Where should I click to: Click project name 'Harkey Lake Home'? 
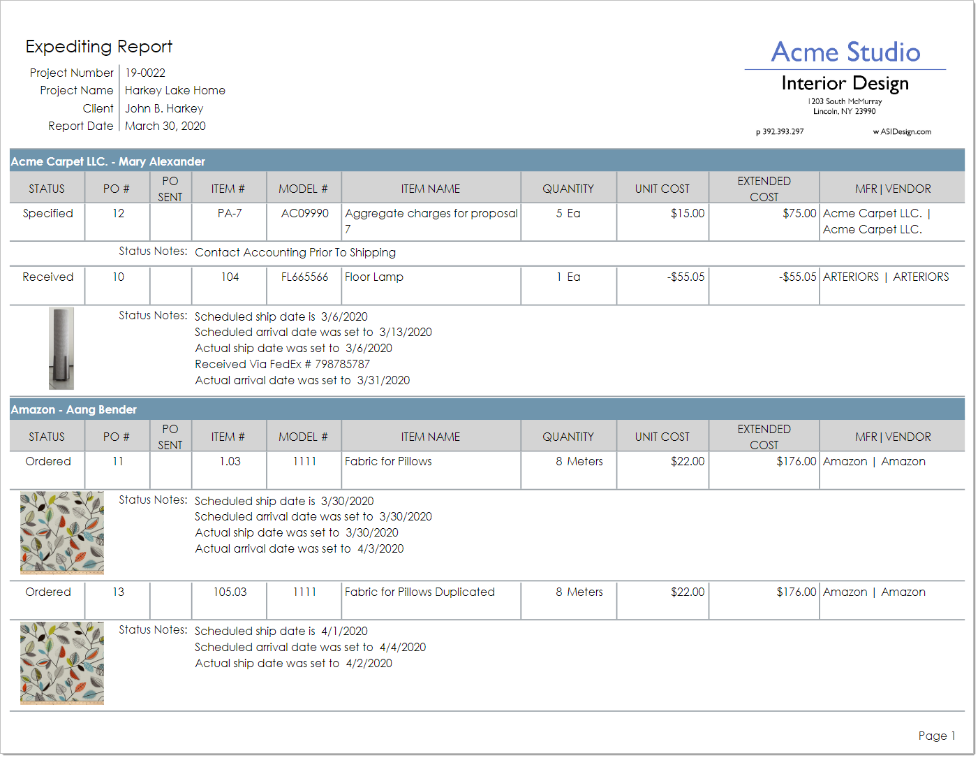pyautogui.click(x=175, y=91)
